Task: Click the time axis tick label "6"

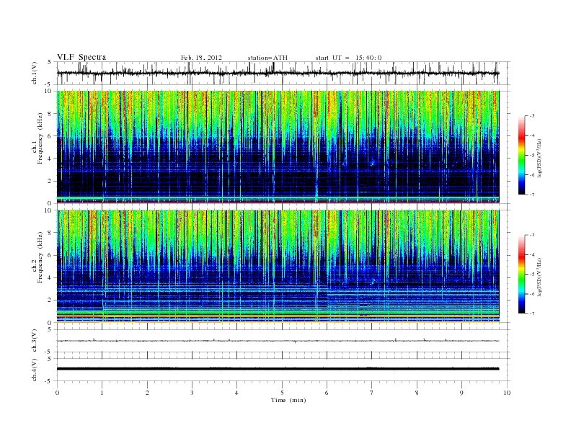Action: pyautogui.click(x=327, y=393)
